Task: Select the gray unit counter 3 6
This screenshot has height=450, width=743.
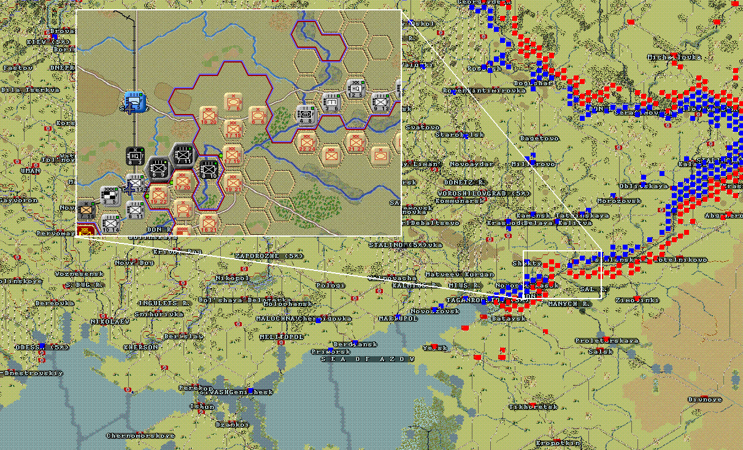Action: (331, 102)
